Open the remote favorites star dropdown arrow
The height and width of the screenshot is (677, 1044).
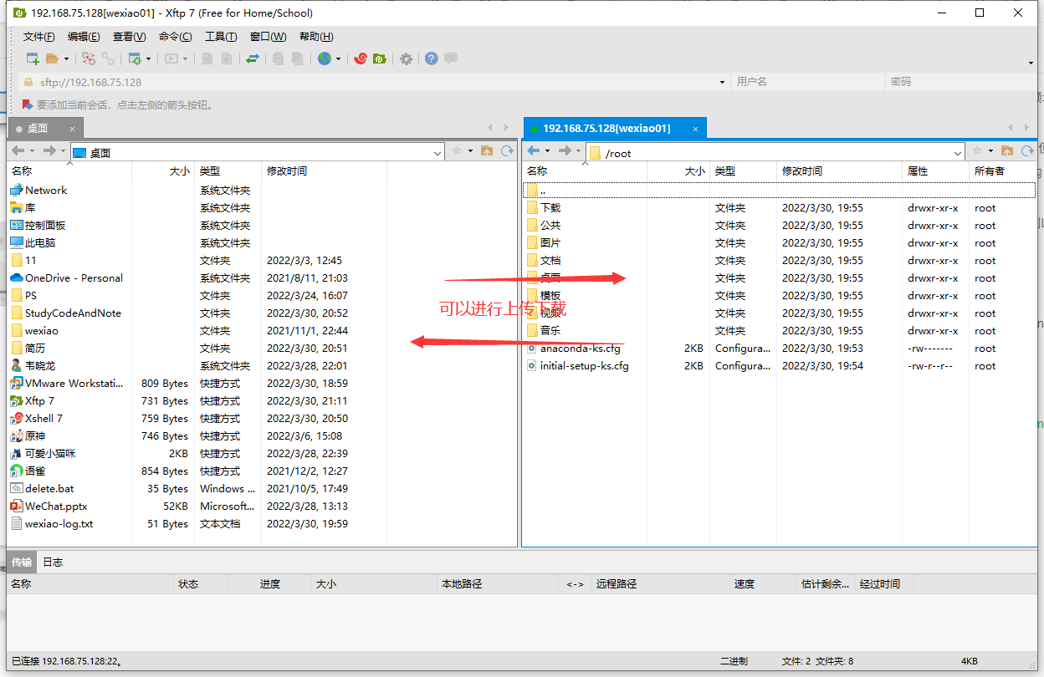(x=990, y=151)
